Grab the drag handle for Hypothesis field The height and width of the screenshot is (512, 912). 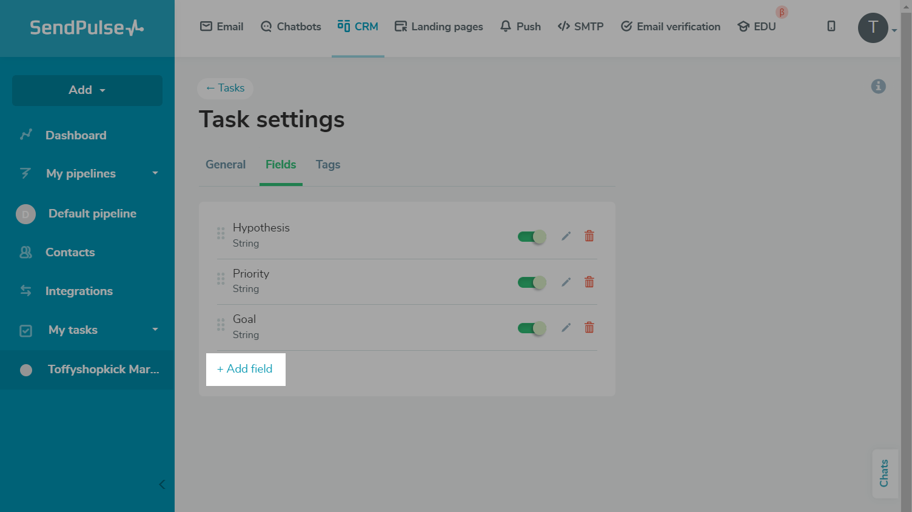[221, 233]
